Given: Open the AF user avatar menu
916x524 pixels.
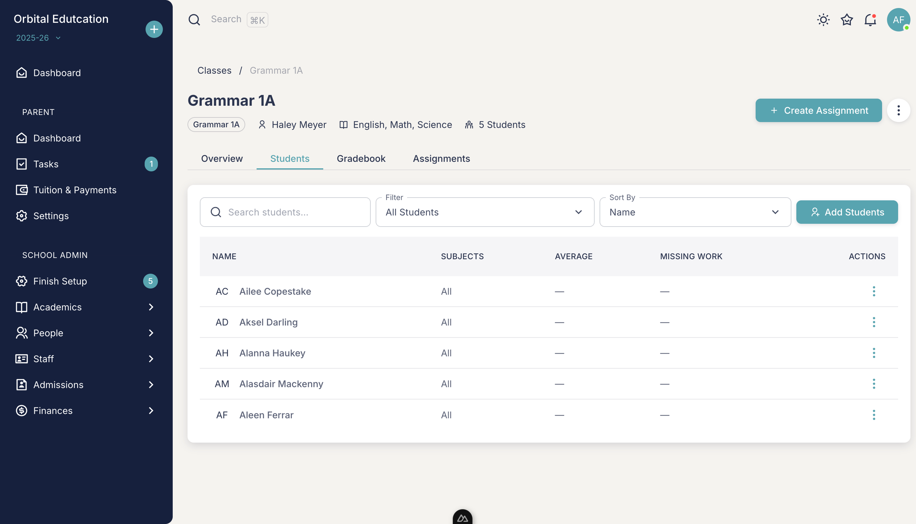Looking at the screenshot, I should click(898, 20).
